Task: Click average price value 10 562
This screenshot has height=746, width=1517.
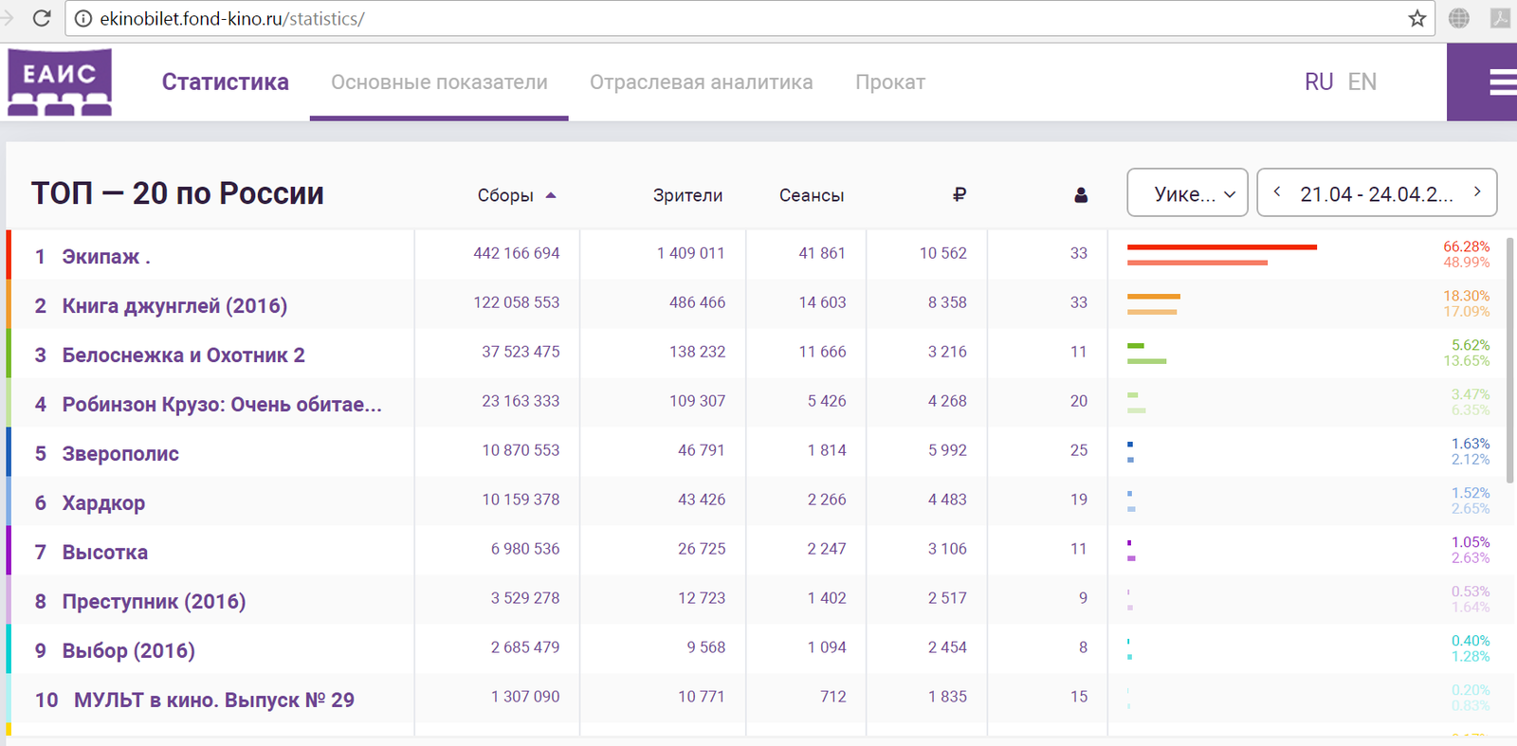Action: (x=943, y=253)
